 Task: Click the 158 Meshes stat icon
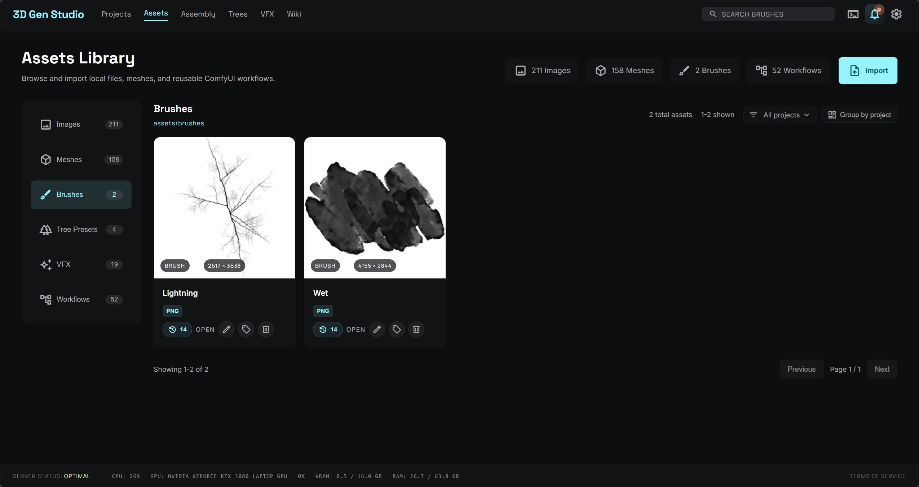[x=600, y=71]
